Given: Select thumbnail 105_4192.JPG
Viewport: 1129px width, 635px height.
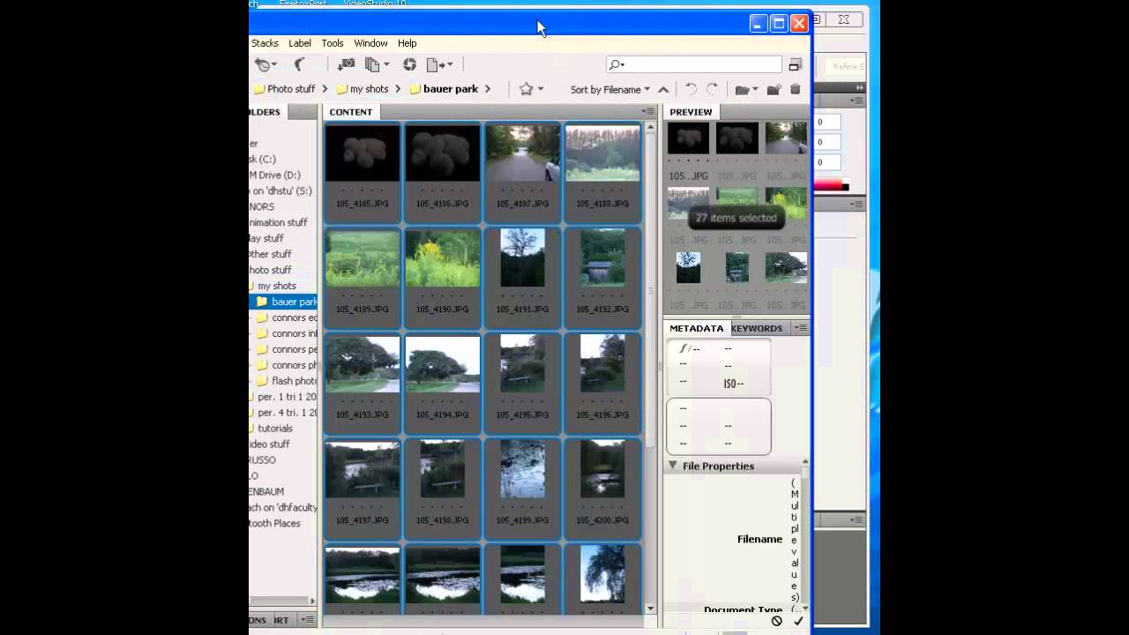Looking at the screenshot, I should 602,258.
